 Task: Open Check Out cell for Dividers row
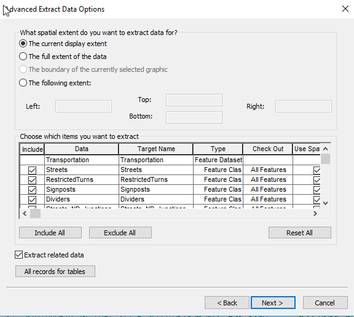pyautogui.click(x=268, y=199)
